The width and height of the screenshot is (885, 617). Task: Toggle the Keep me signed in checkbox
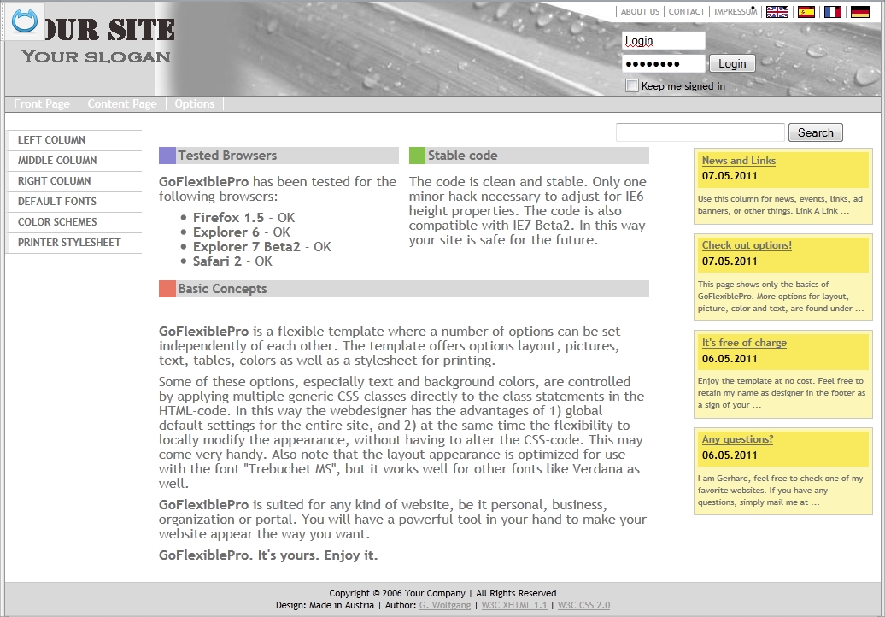coord(632,85)
